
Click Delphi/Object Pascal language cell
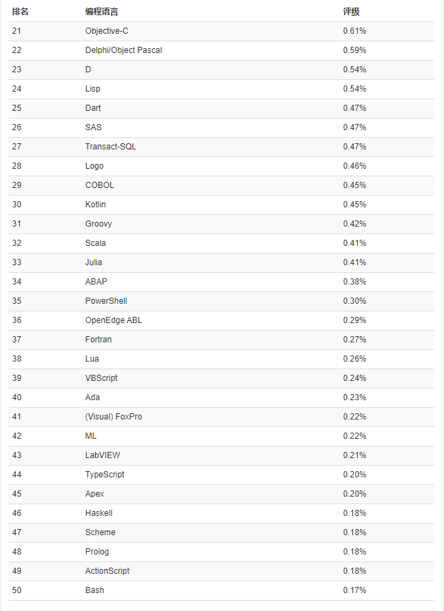[123, 50]
